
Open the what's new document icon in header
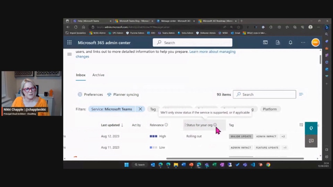[278, 42]
